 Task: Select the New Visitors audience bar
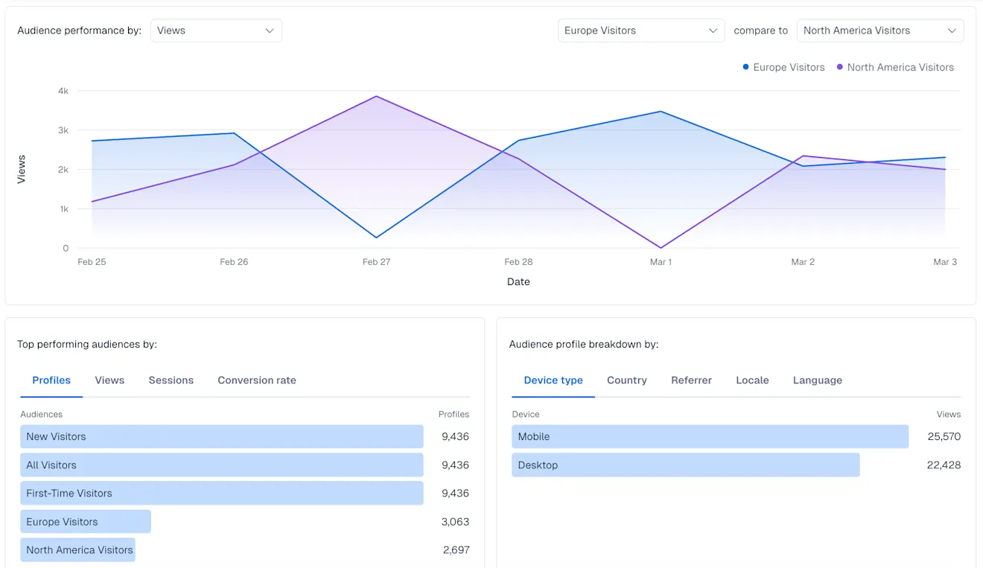pos(221,436)
